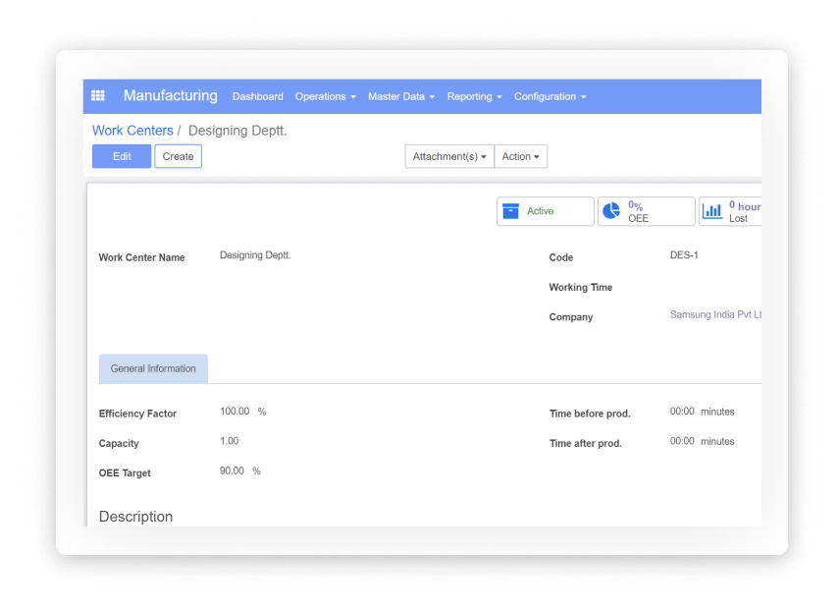Expand the Reporting dropdown menu

pos(475,96)
